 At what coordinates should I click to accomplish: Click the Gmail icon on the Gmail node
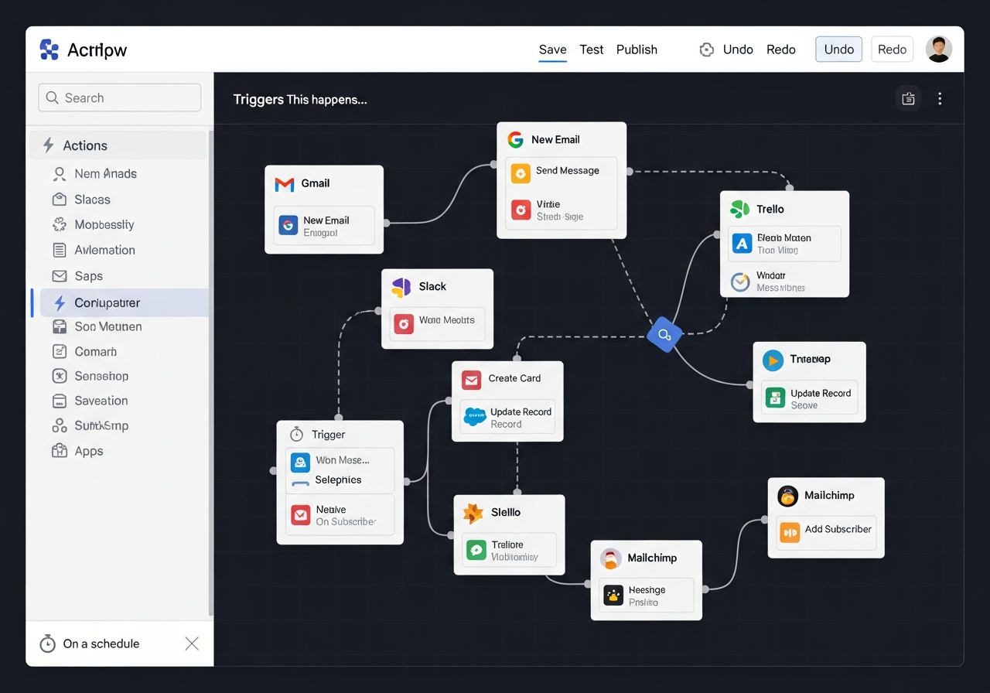tap(283, 184)
